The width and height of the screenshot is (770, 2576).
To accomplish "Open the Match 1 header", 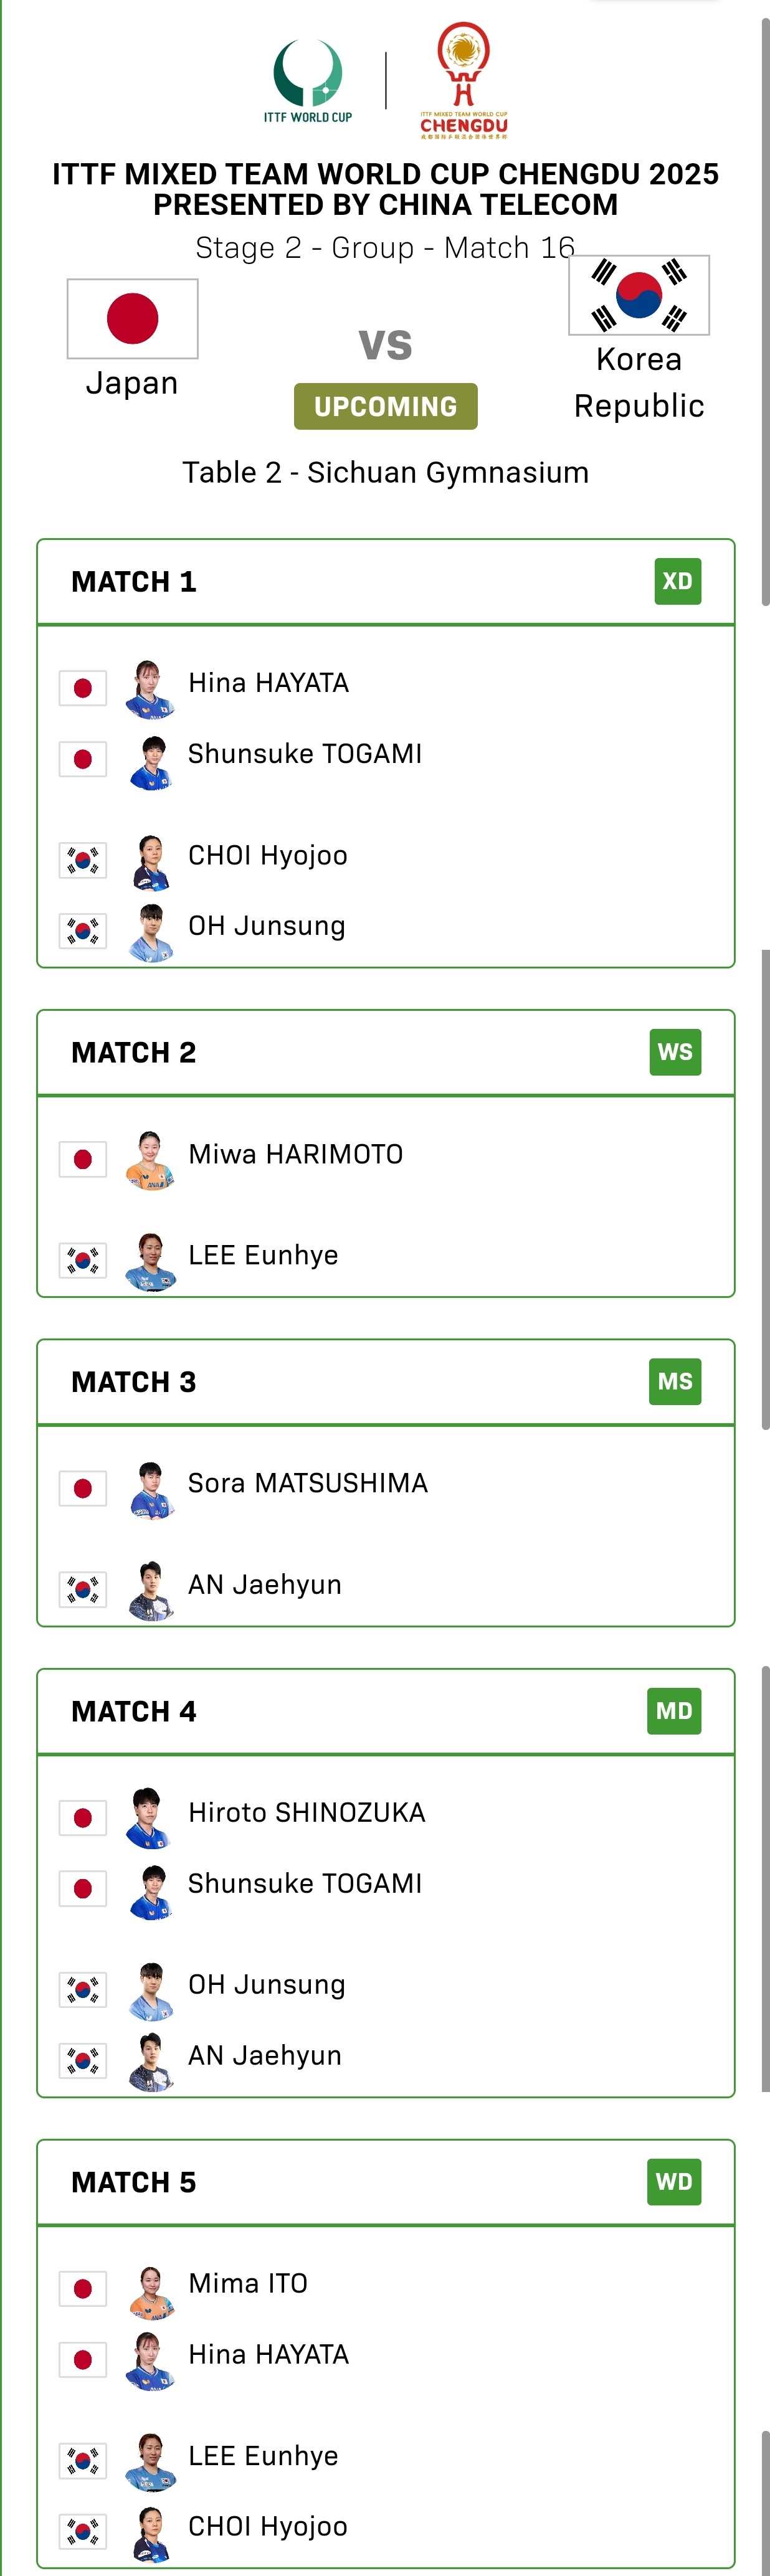I will (x=134, y=582).
